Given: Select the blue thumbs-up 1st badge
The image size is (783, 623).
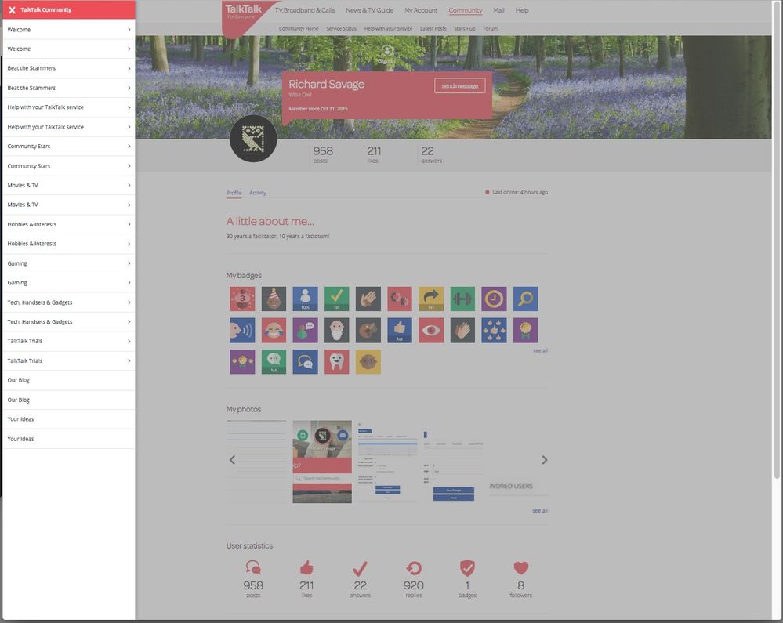Looking at the screenshot, I should click(400, 330).
